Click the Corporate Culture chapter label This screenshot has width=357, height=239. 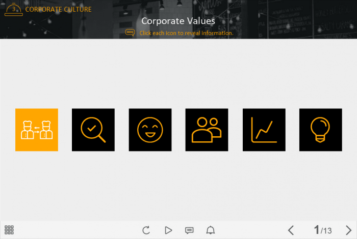click(59, 9)
